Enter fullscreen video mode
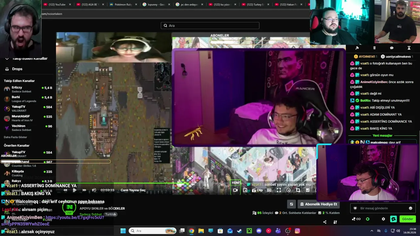Viewport: 420px width, 236px height. tap(279, 190)
